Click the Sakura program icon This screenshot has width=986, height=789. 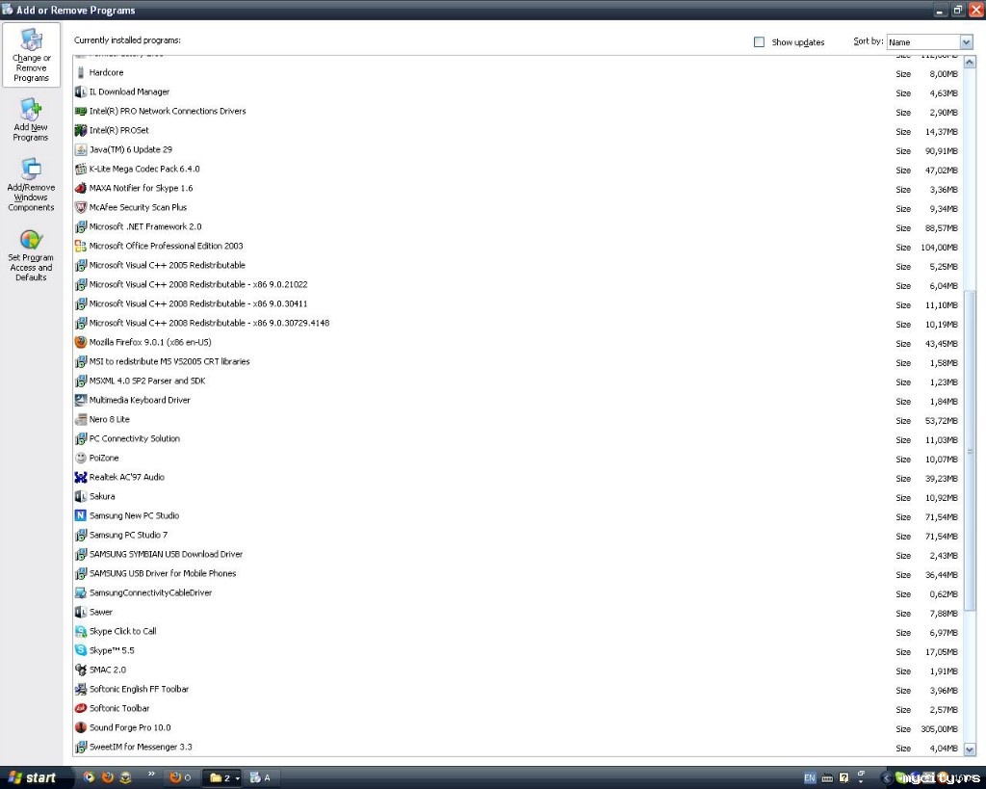(81, 496)
